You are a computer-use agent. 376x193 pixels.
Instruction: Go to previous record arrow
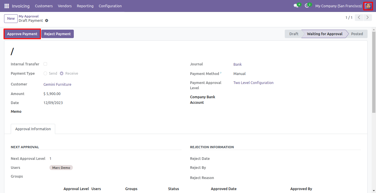tap(359, 18)
